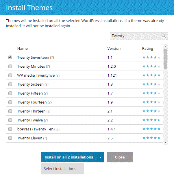Click help (?) icon beside bbPress (Twenty Ten)

point(58,129)
